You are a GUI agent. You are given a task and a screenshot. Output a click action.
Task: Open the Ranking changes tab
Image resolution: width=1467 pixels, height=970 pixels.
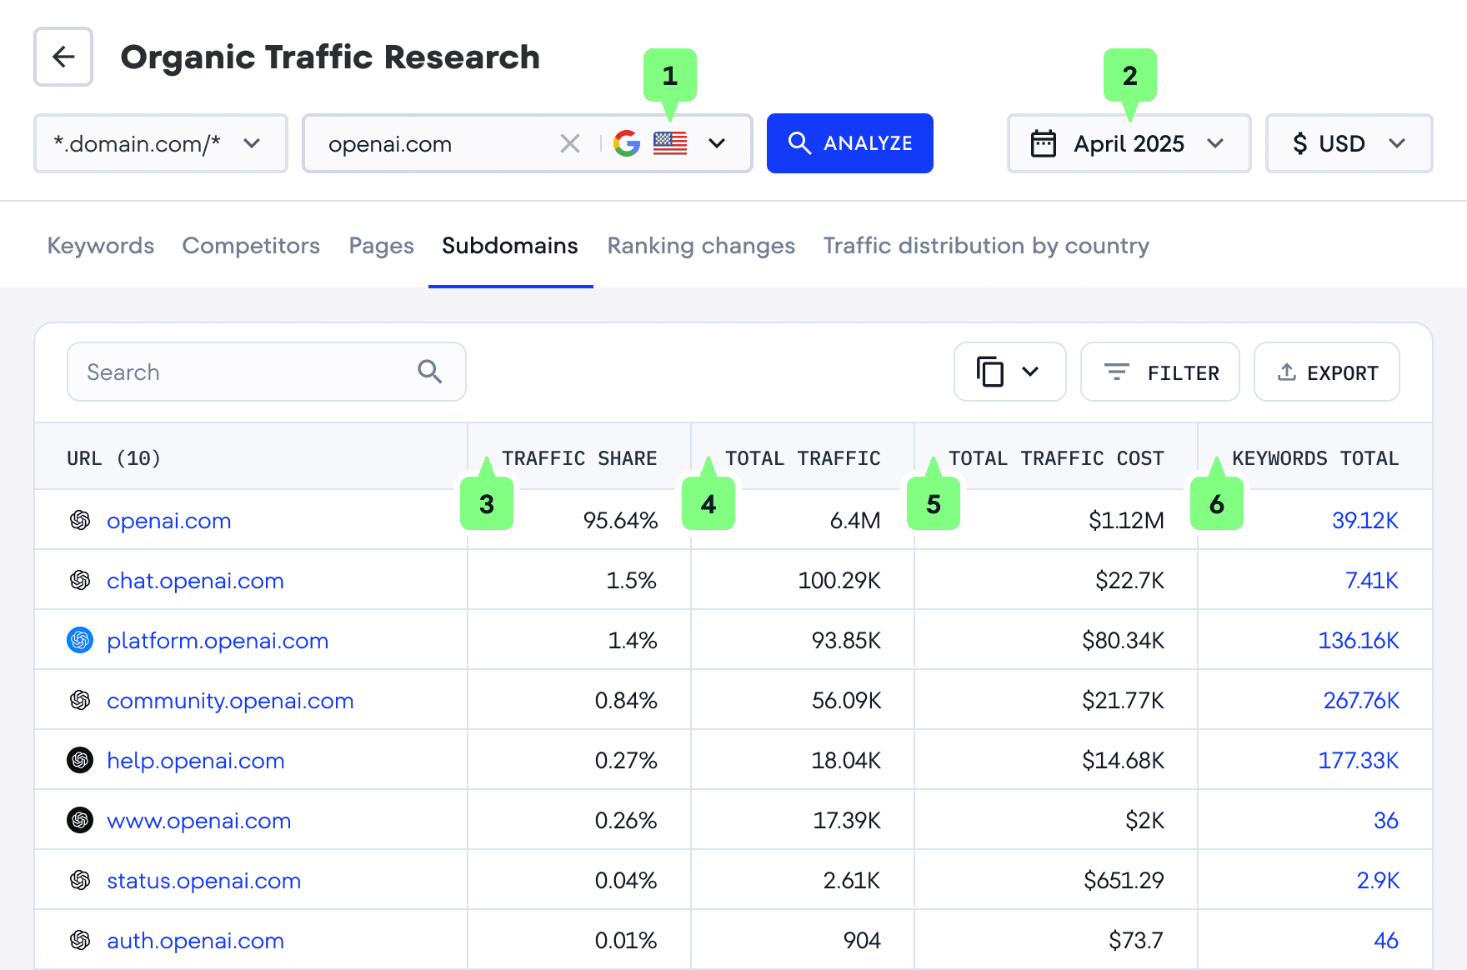click(x=700, y=246)
